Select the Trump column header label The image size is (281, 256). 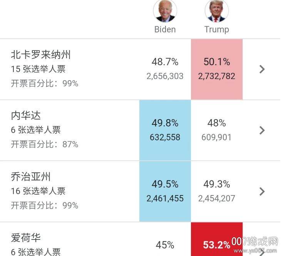(x=217, y=29)
